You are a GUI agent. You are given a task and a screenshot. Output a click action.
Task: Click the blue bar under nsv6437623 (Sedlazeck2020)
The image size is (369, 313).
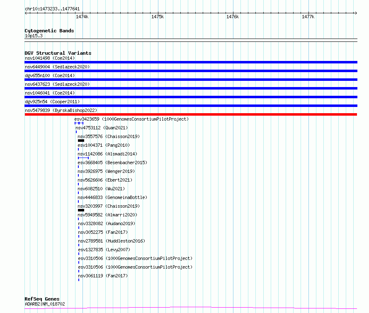pos(191,88)
